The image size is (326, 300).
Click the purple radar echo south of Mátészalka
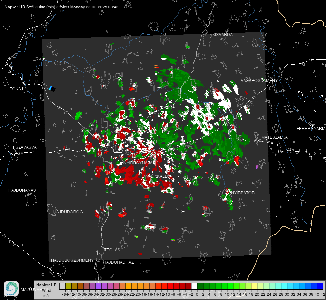tap(257, 167)
